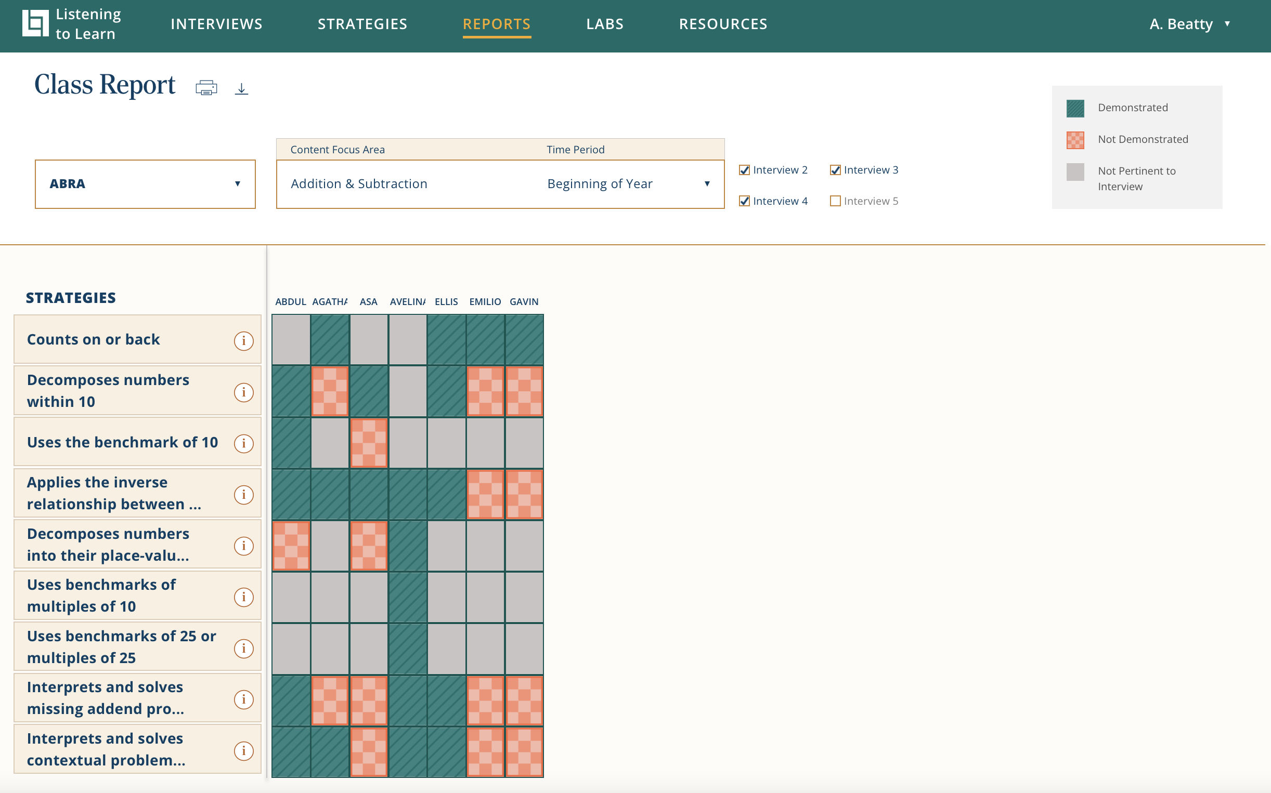Open the A. Beatty user menu
Image resolution: width=1271 pixels, height=793 pixels.
click(x=1189, y=24)
